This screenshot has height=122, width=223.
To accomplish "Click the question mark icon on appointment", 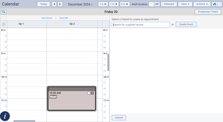I will (92, 93).
